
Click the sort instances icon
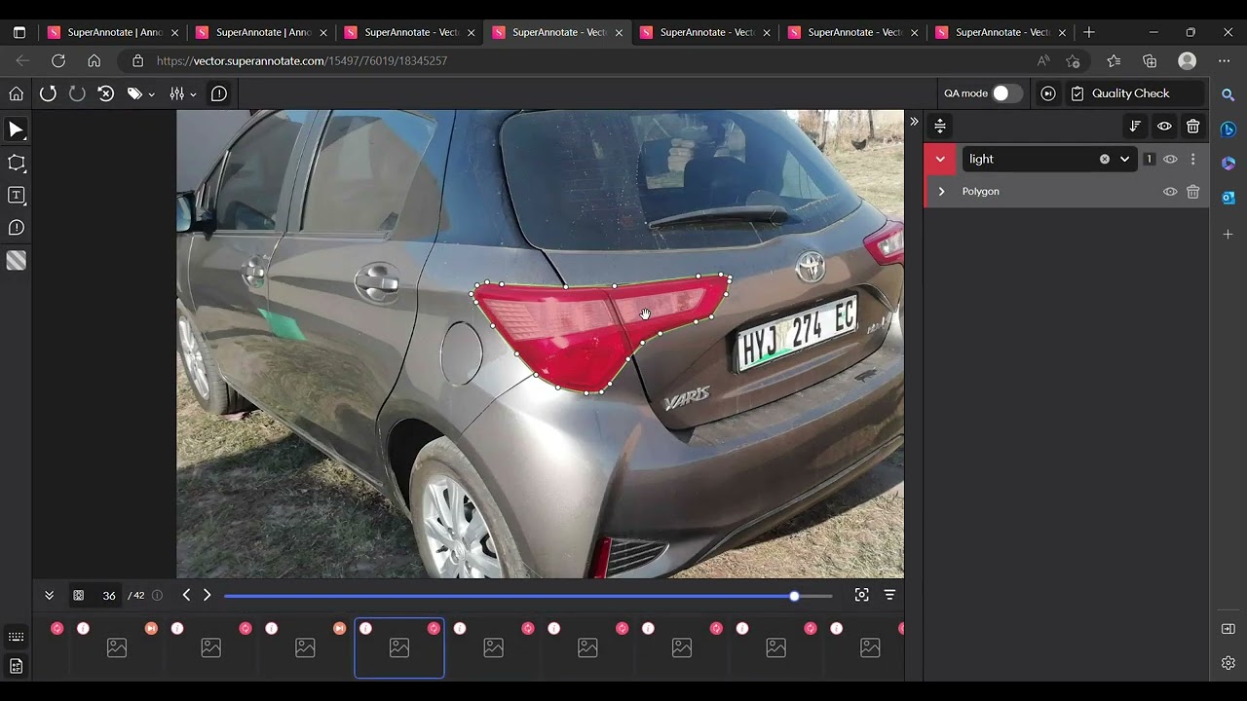click(x=1135, y=126)
